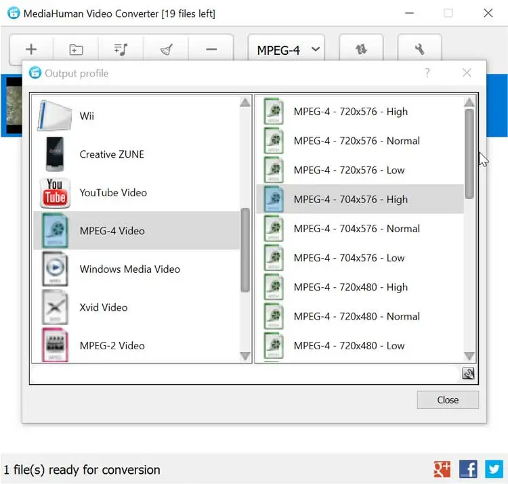Click the remove file minus button
This screenshot has width=508, height=484.
pyautogui.click(x=211, y=49)
